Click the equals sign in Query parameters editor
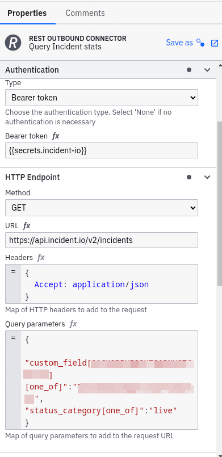Image resolution: width=222 pixels, height=457 pixels. 13,338
